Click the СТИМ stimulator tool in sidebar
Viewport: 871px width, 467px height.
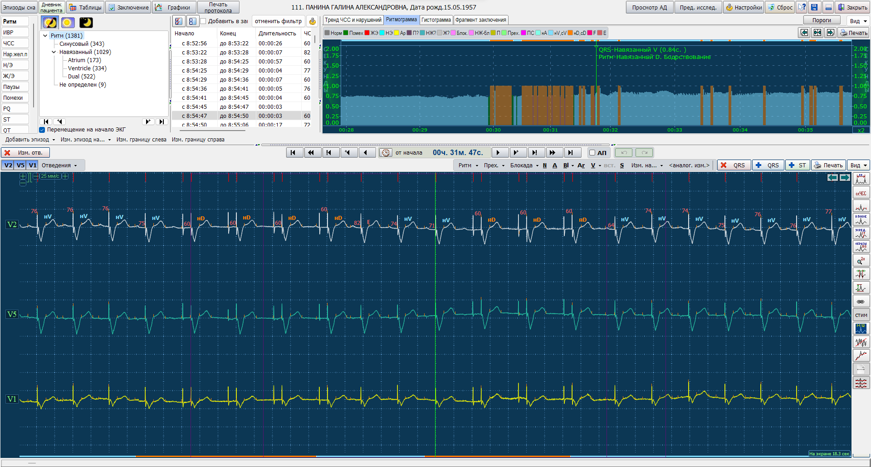(x=861, y=315)
